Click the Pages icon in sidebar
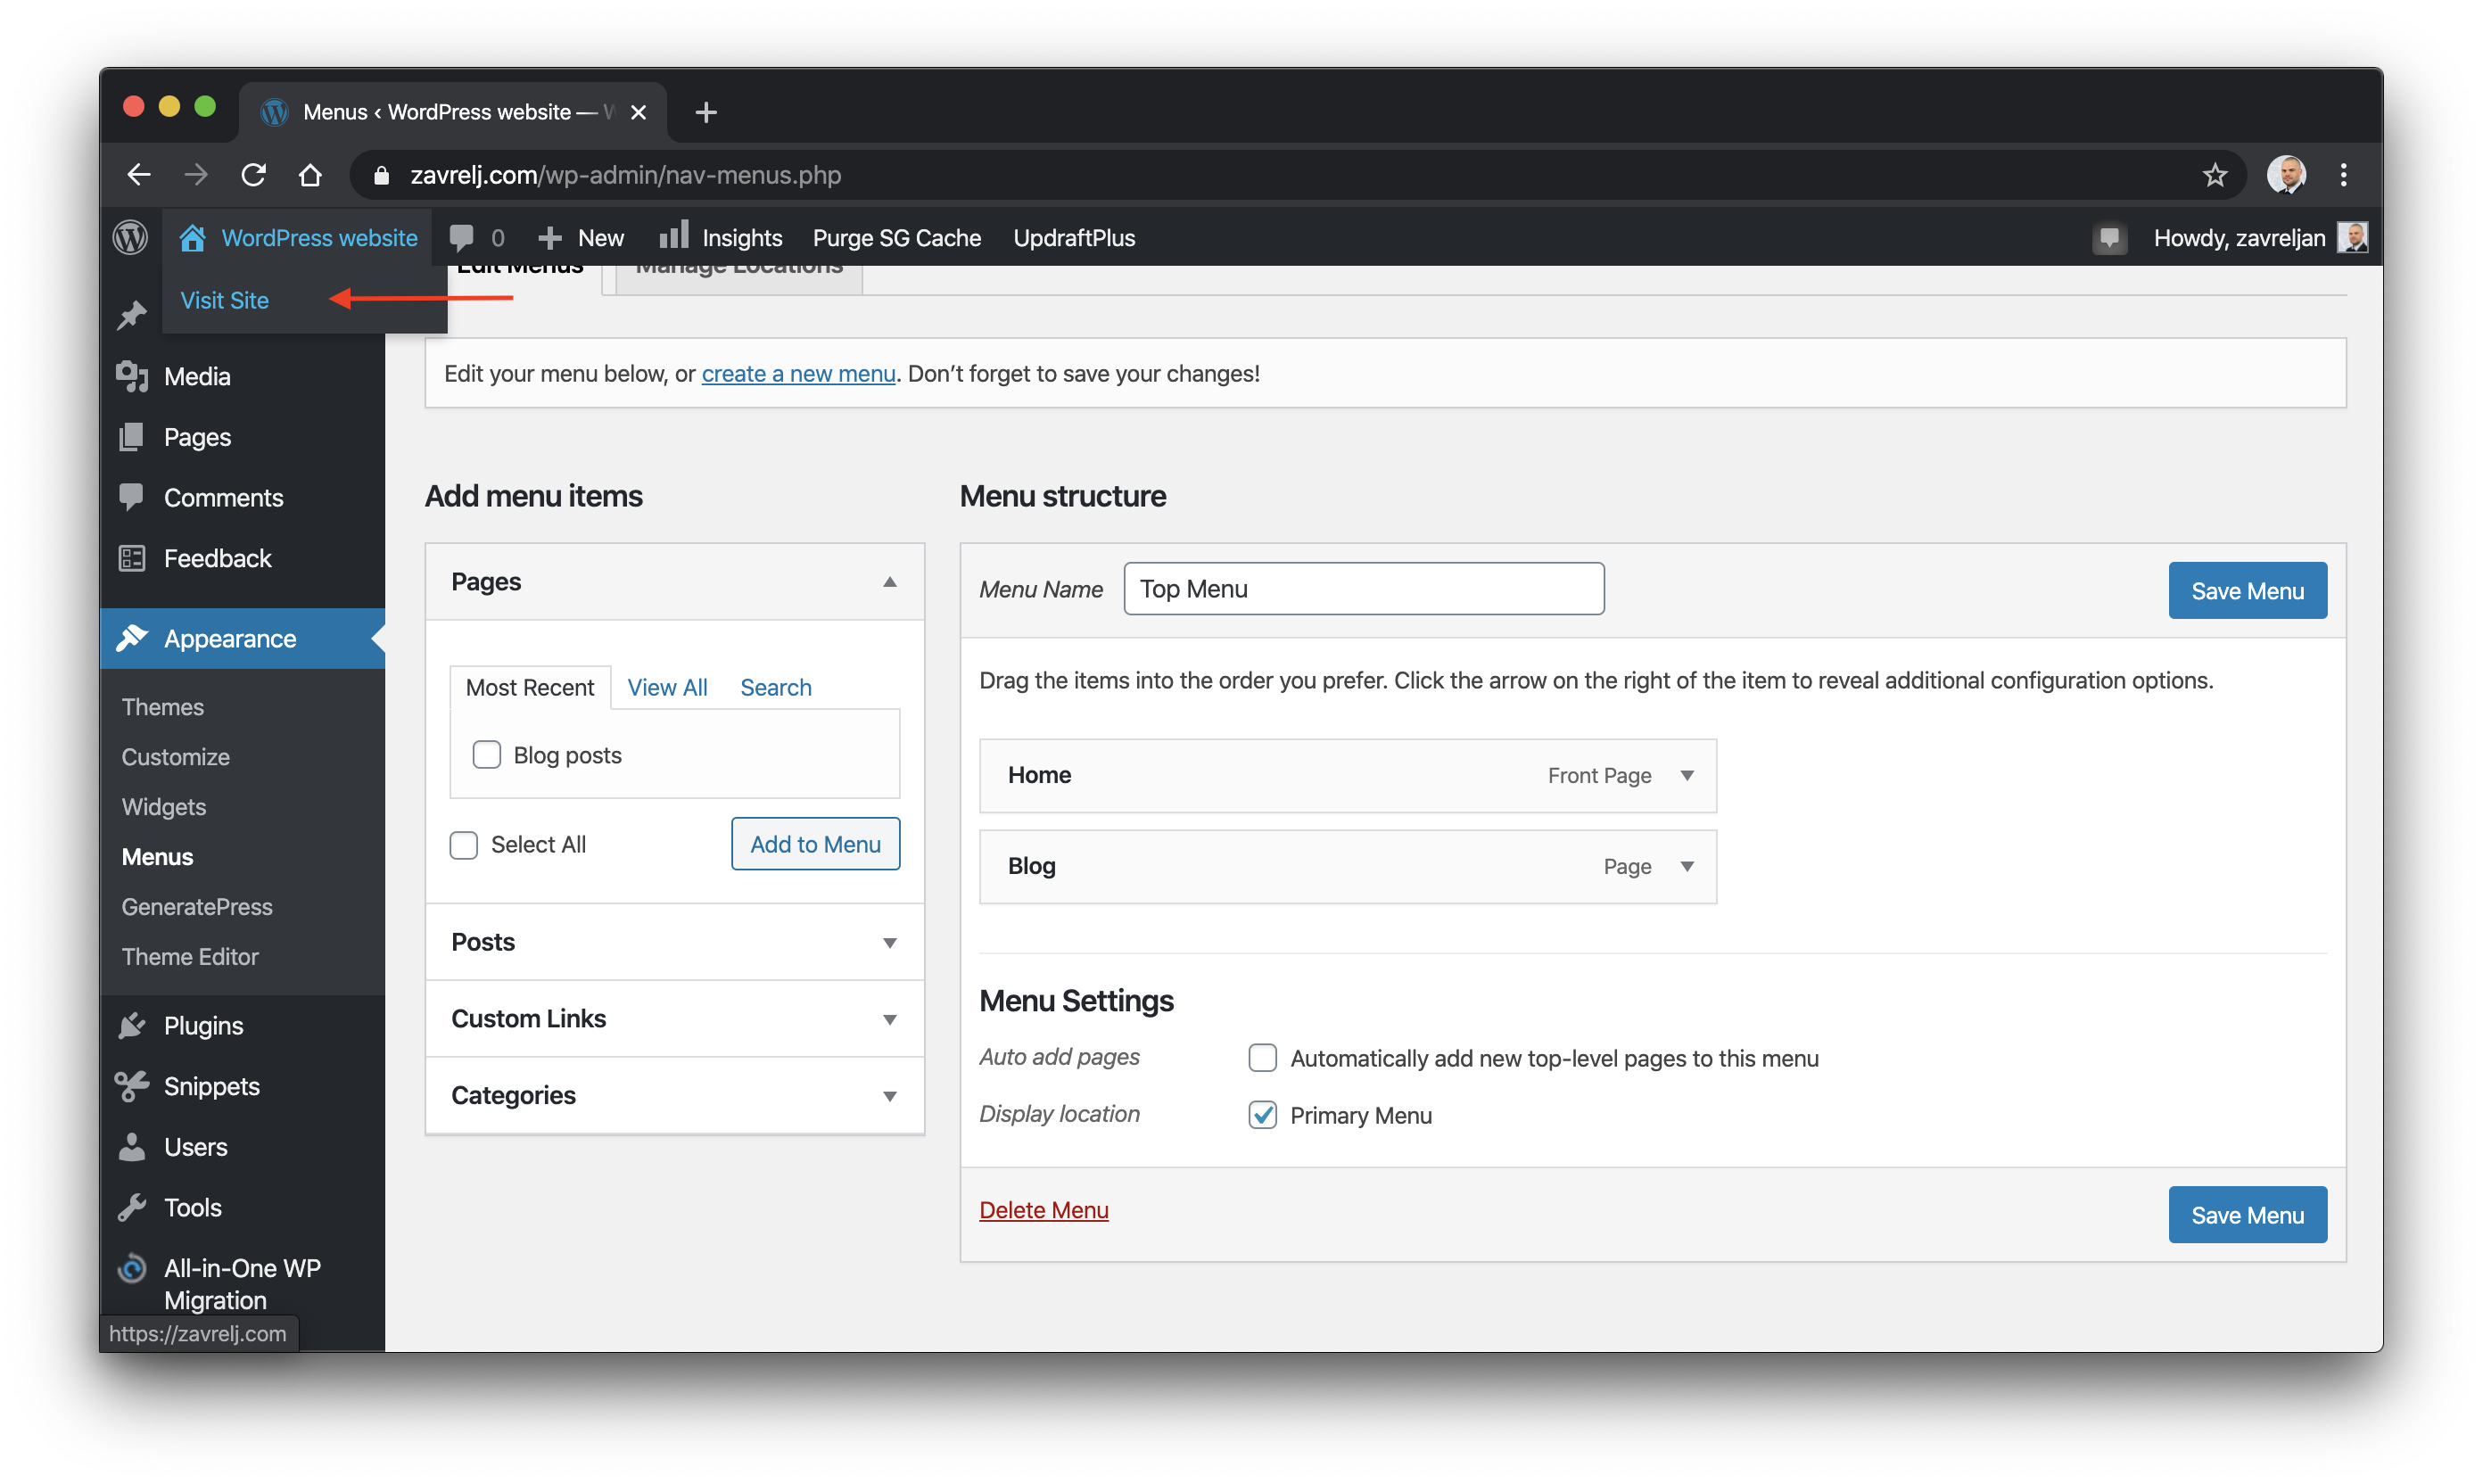Screen dimensions: 2483x1484 (x=132, y=437)
